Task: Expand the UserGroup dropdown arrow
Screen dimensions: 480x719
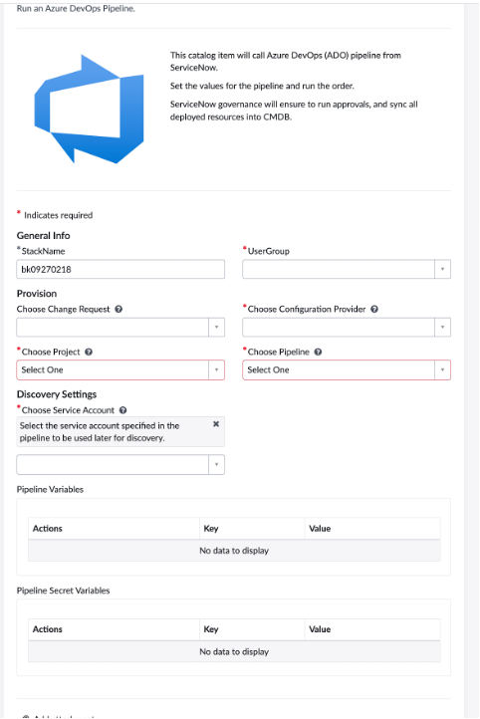Action: pos(442,269)
